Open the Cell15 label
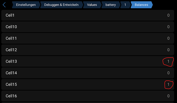 [x=11, y=84]
